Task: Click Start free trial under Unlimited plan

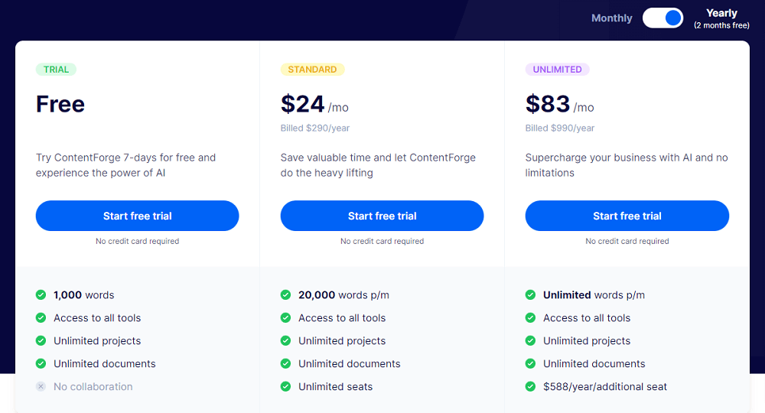Action: pos(627,216)
